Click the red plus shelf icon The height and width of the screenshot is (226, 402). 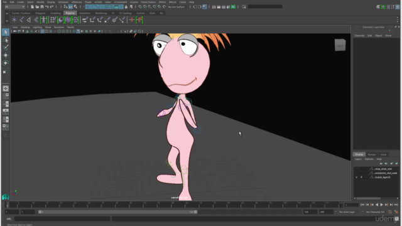click(132, 19)
